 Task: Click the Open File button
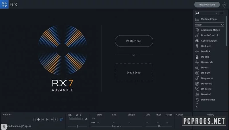[x=134, y=41]
